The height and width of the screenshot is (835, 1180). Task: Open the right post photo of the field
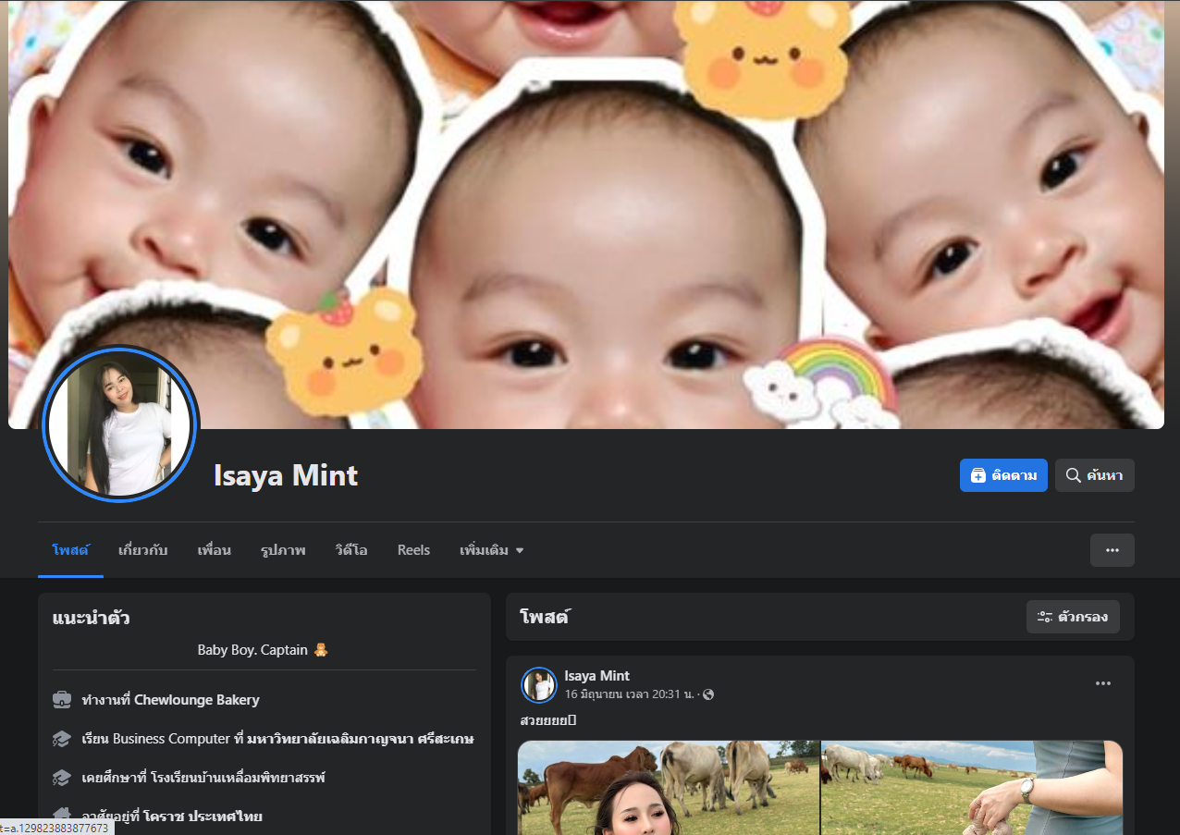[x=972, y=788]
